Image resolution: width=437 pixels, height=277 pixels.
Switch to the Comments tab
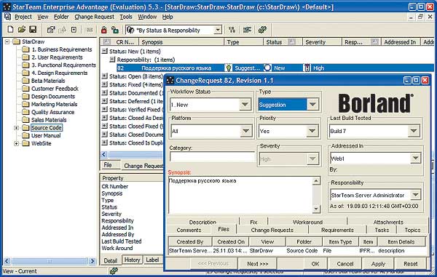pos(189,230)
